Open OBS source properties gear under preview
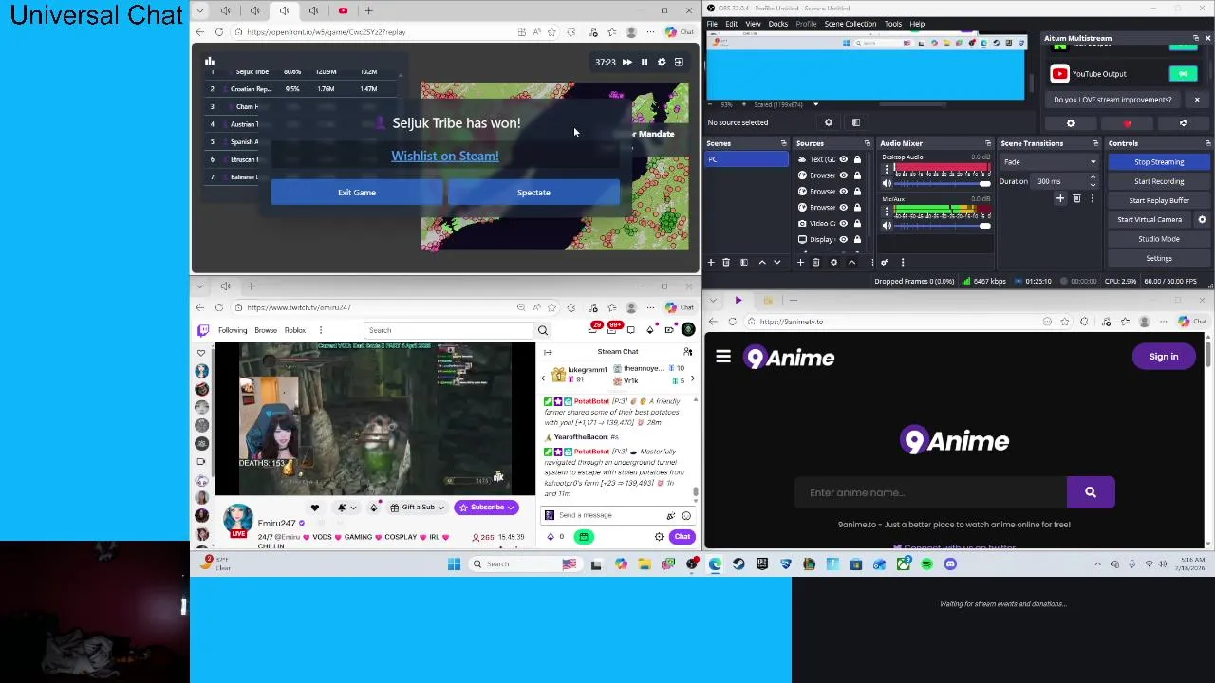This screenshot has width=1215, height=683. [x=828, y=122]
